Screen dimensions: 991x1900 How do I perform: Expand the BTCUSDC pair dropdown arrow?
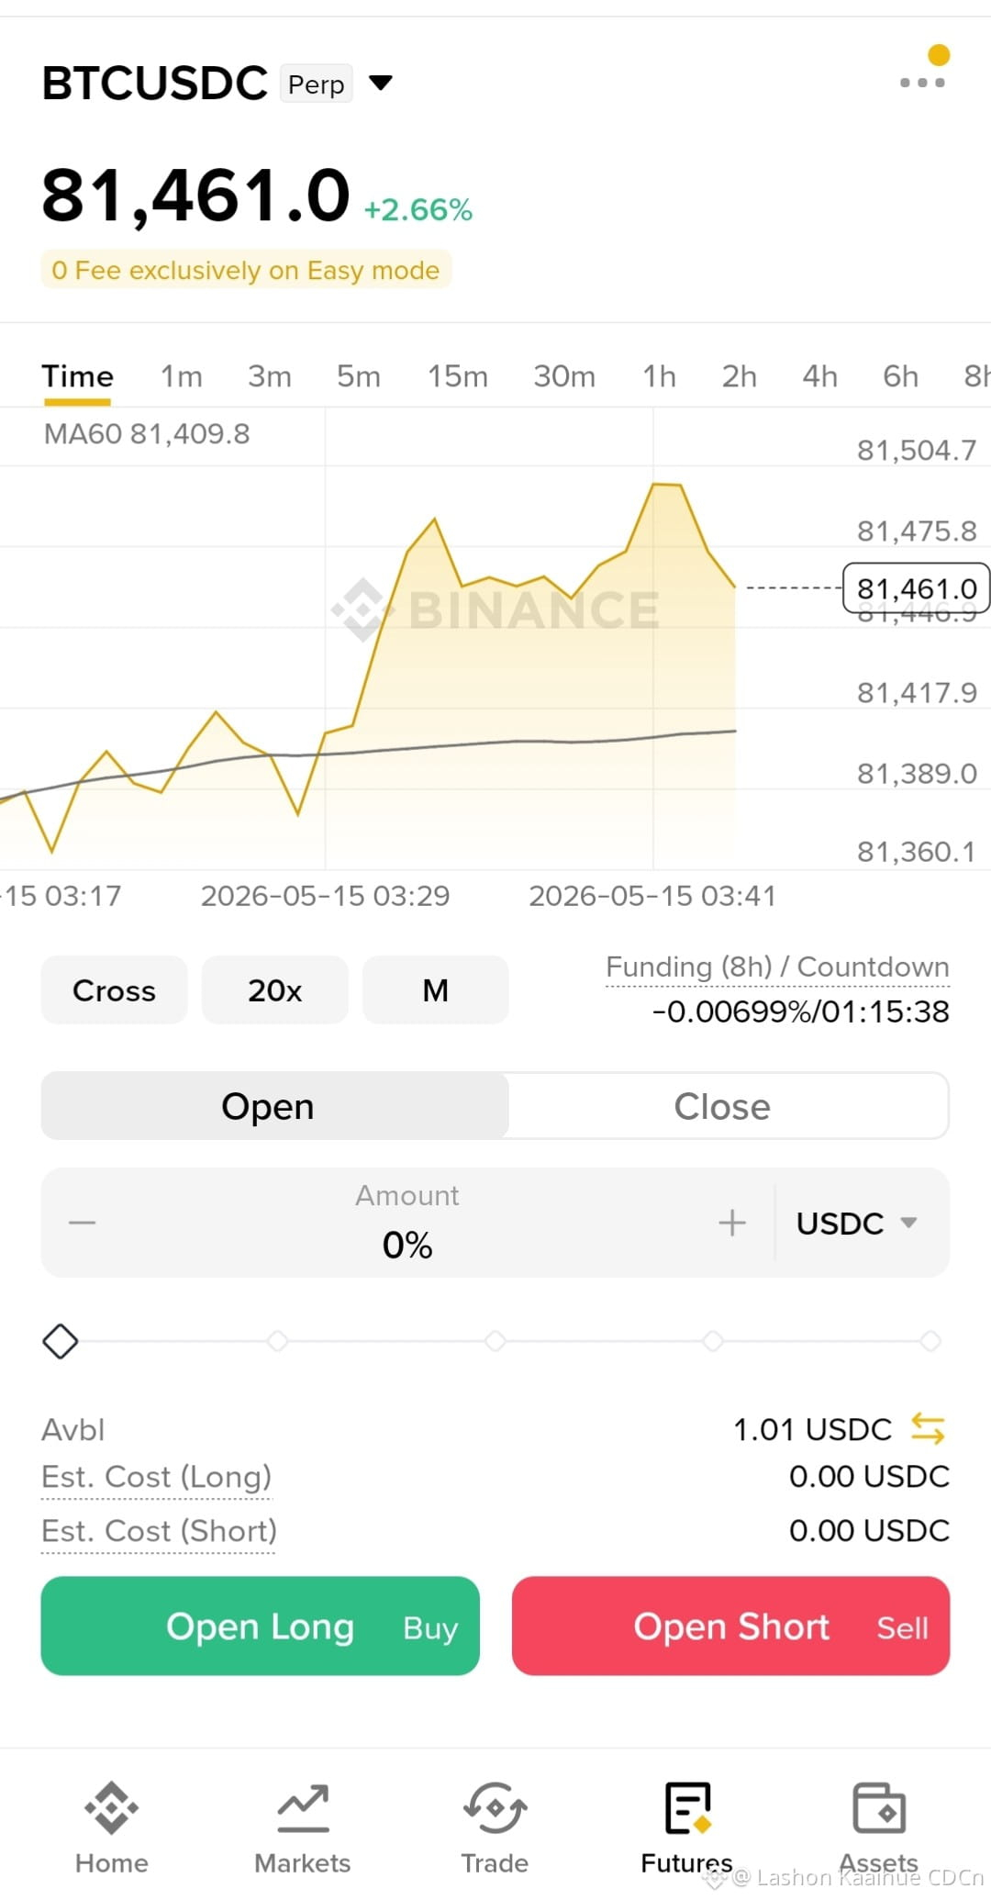[381, 84]
